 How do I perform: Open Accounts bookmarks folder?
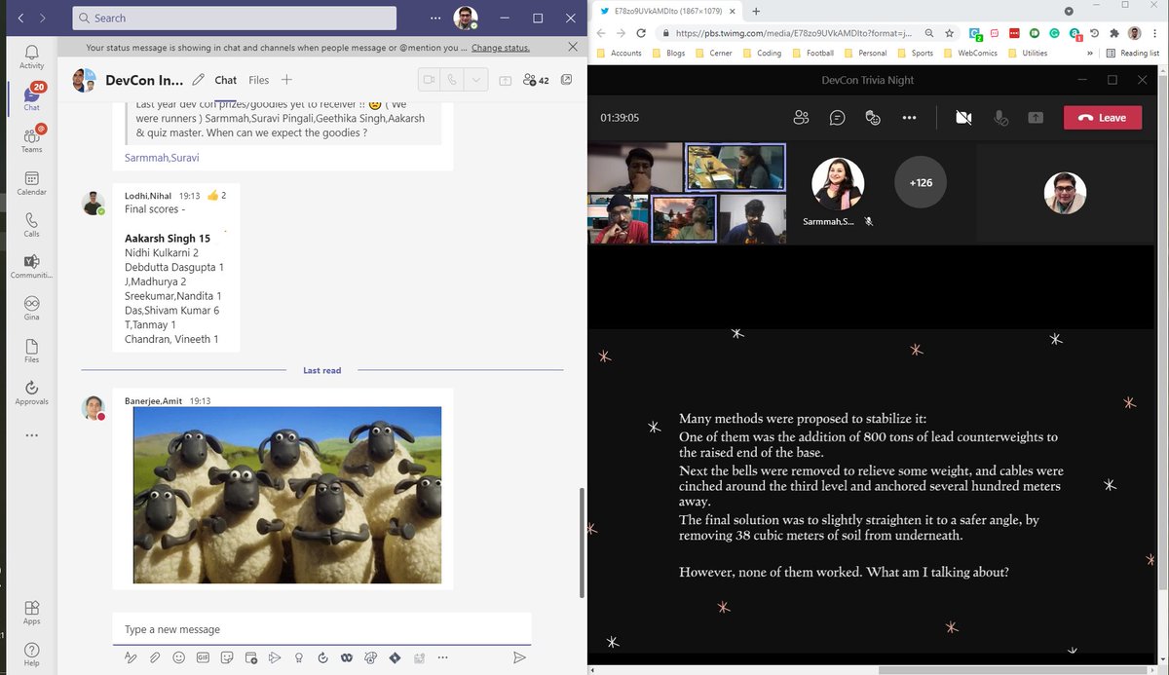[x=620, y=53]
